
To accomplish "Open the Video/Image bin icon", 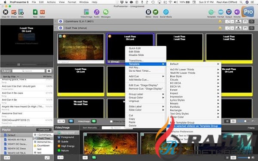I will click(86, 12).
